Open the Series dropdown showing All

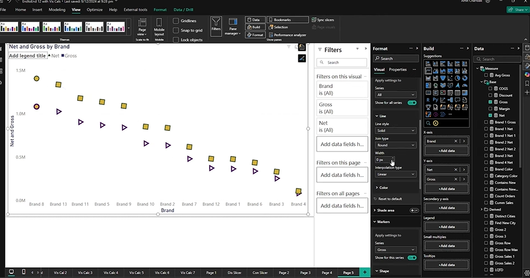pos(396,95)
